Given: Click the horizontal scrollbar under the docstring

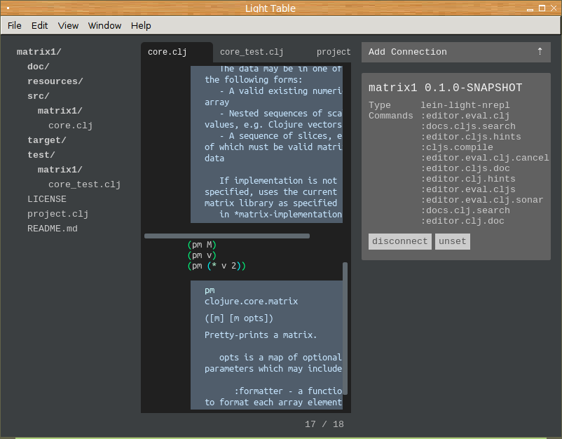Looking at the screenshot, I should click(x=227, y=236).
